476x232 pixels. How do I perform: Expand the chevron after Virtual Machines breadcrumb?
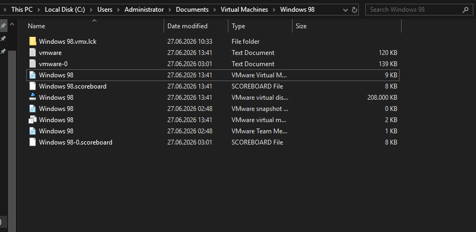274,10
